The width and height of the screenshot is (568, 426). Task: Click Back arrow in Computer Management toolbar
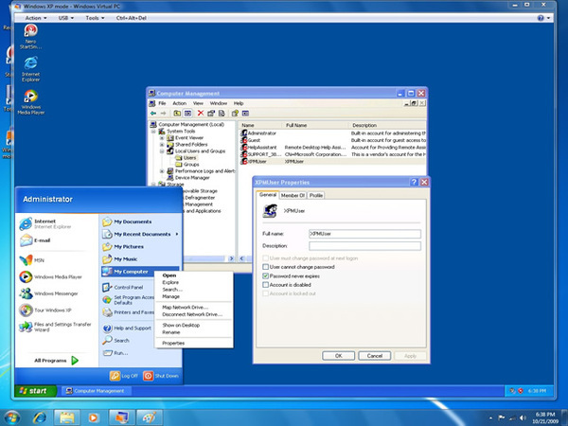[x=153, y=114]
